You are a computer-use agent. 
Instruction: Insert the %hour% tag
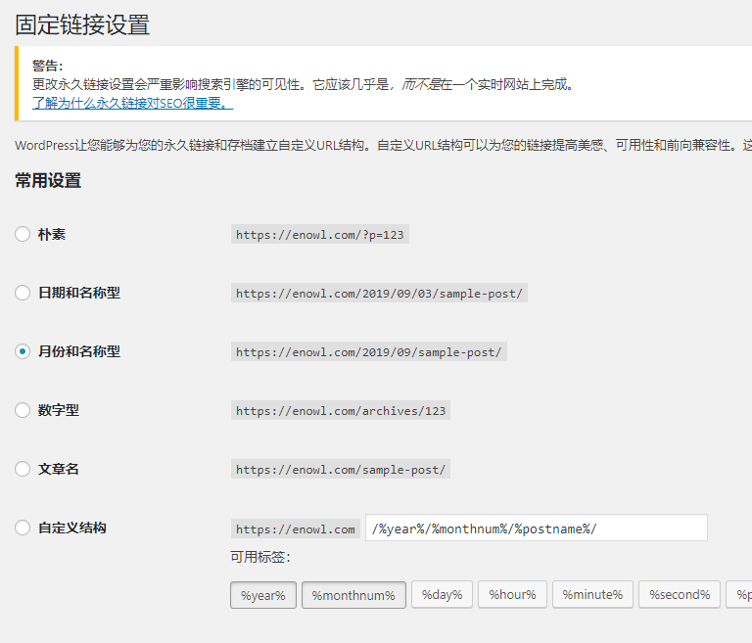click(x=513, y=595)
